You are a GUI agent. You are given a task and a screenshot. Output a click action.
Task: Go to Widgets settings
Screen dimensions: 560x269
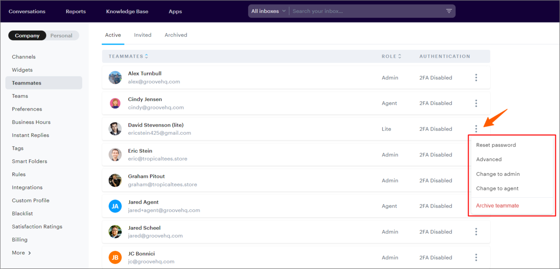[x=22, y=70]
